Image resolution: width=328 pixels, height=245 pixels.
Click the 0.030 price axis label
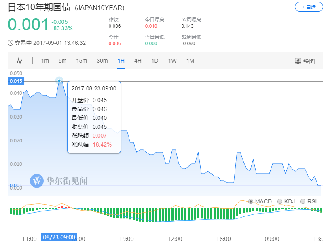(x=16, y=117)
